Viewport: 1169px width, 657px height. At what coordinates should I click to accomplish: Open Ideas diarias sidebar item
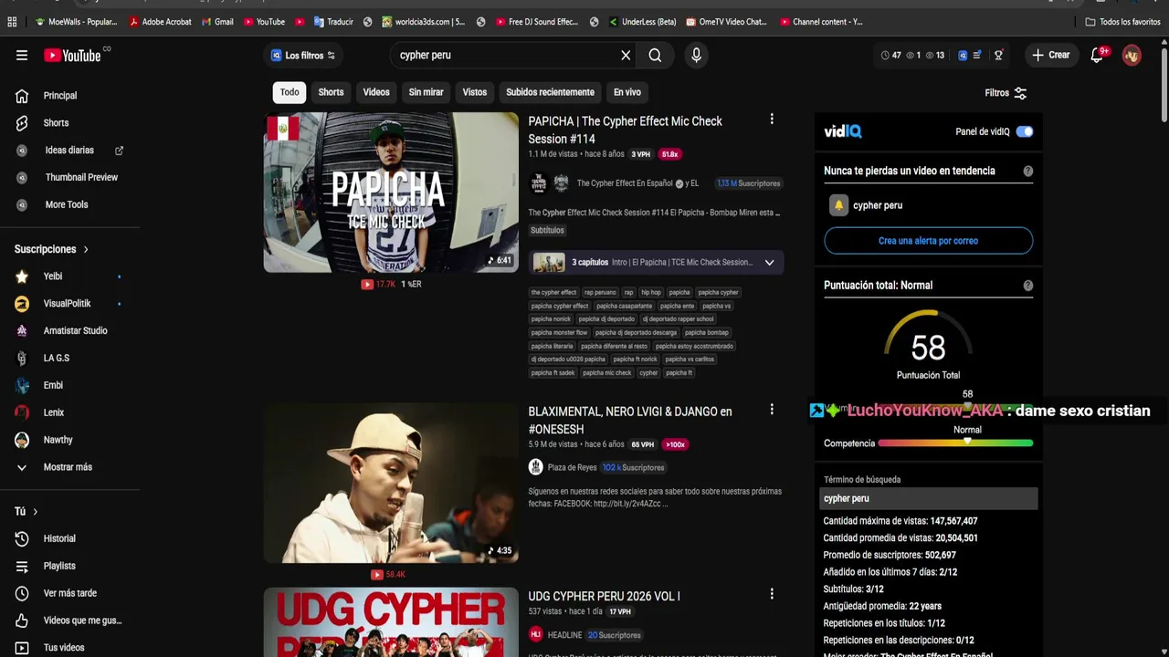(69, 150)
